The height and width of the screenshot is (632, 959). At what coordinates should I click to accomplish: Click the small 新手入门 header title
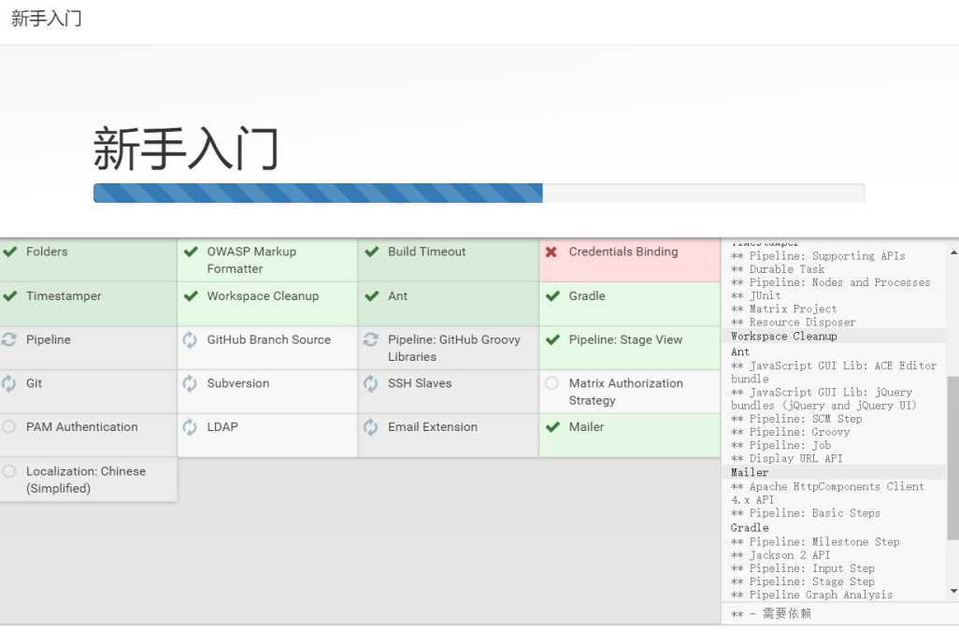(x=47, y=19)
